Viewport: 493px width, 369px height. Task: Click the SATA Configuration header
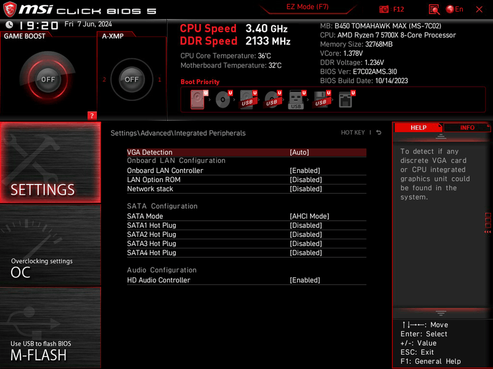point(162,206)
